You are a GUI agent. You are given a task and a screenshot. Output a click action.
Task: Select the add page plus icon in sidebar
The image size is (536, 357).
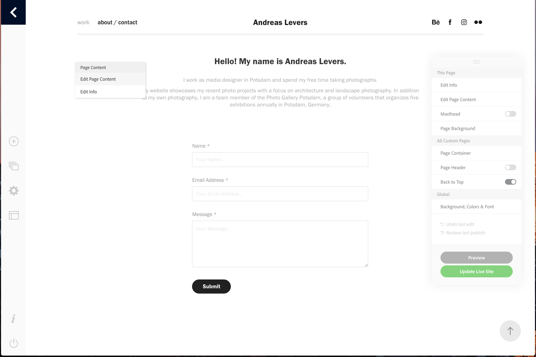[13, 141]
